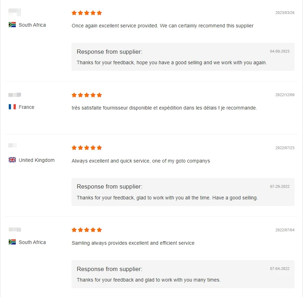Click the South Africa flag on first review

click(x=12, y=25)
